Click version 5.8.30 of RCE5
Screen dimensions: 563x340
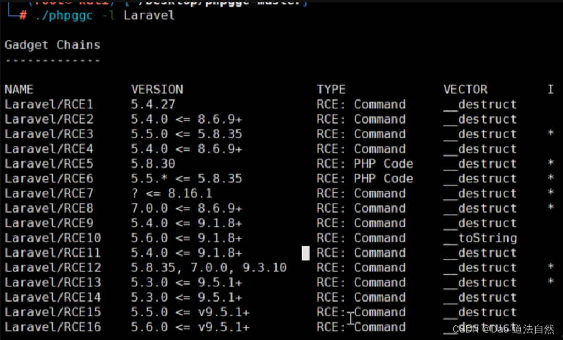pyautogui.click(x=153, y=164)
